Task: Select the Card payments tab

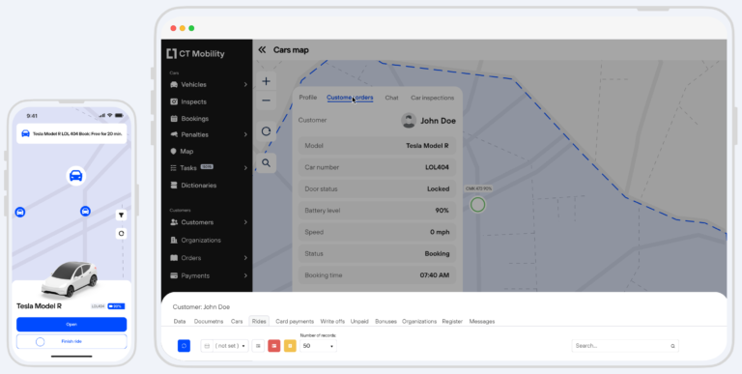Action: pos(295,322)
